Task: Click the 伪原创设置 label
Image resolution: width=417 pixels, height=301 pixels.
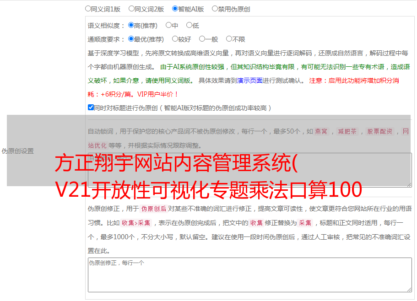Action: [18, 151]
